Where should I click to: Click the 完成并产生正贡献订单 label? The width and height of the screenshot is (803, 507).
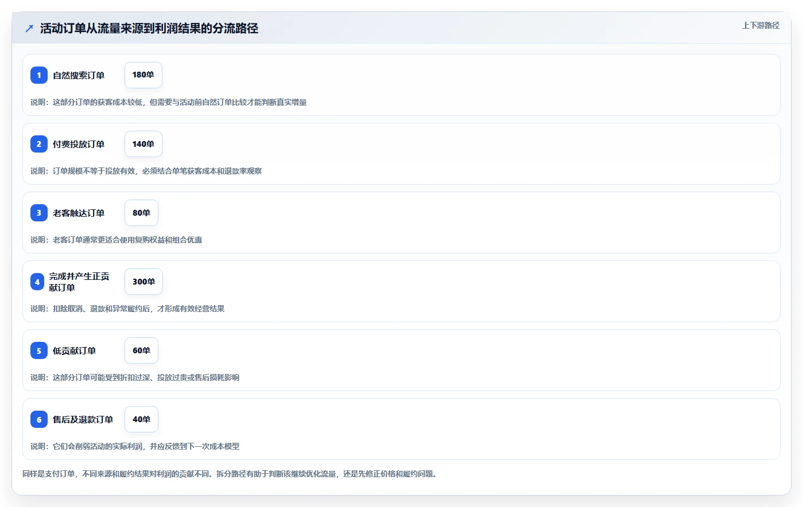(x=79, y=282)
